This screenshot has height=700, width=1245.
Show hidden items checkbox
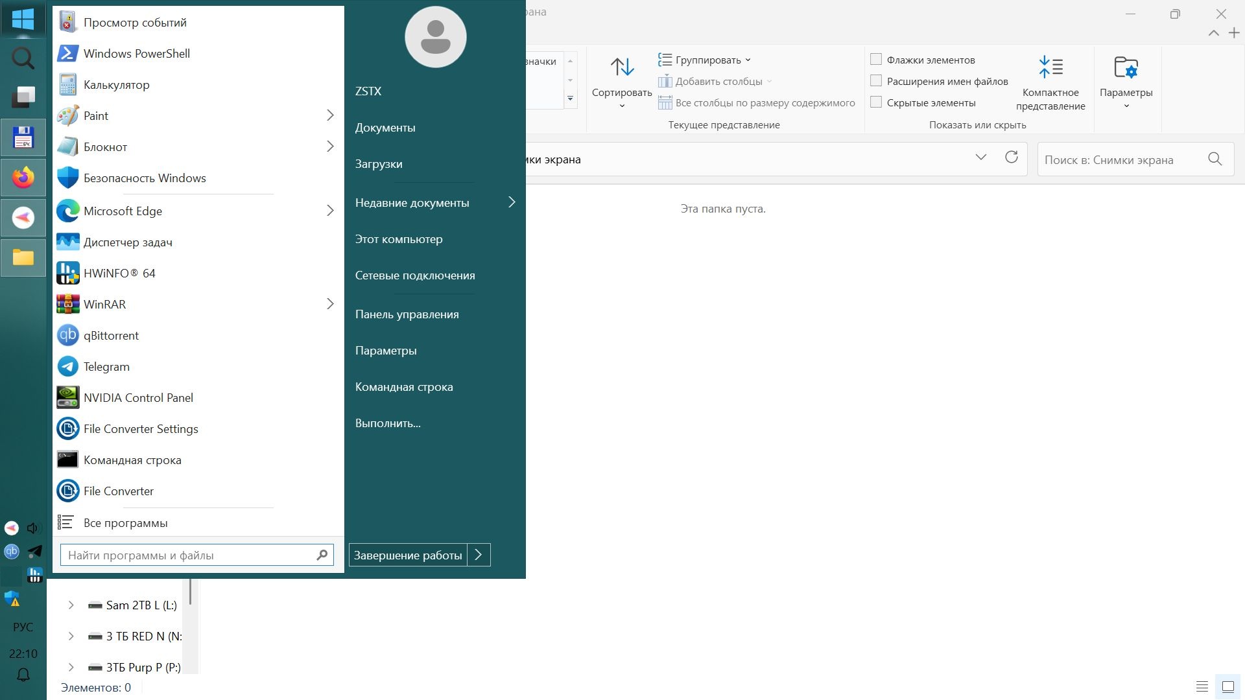coord(876,102)
